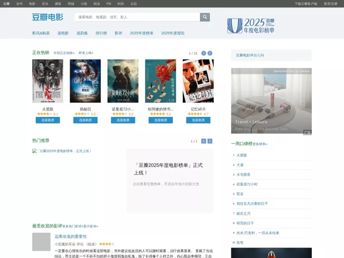Image resolution: width=344 pixels, height=258 pixels.
Task: Click 下载豆瓣客户端 link
Action: [306, 4]
